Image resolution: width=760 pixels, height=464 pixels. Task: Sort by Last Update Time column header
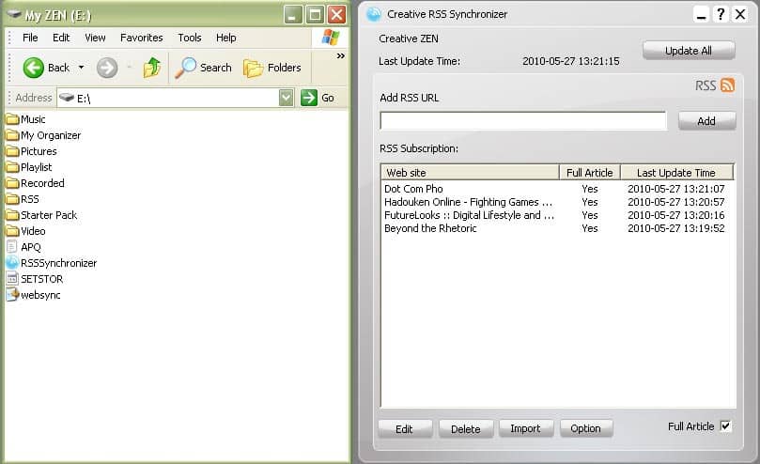tap(675, 173)
